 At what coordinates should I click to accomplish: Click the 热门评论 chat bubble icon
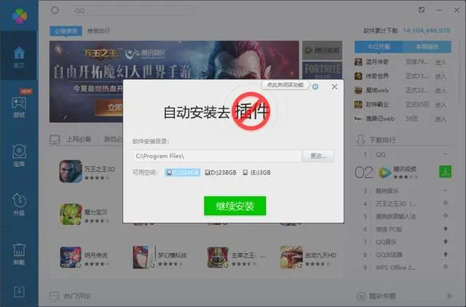pyautogui.click(x=54, y=295)
